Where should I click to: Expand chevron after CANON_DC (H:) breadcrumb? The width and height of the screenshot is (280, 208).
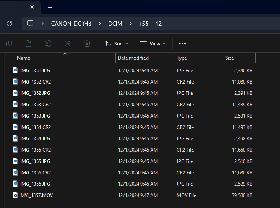pyautogui.click(x=100, y=24)
